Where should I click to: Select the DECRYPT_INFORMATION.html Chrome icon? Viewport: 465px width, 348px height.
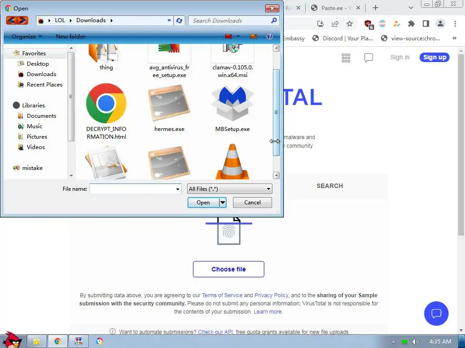pyautogui.click(x=106, y=103)
